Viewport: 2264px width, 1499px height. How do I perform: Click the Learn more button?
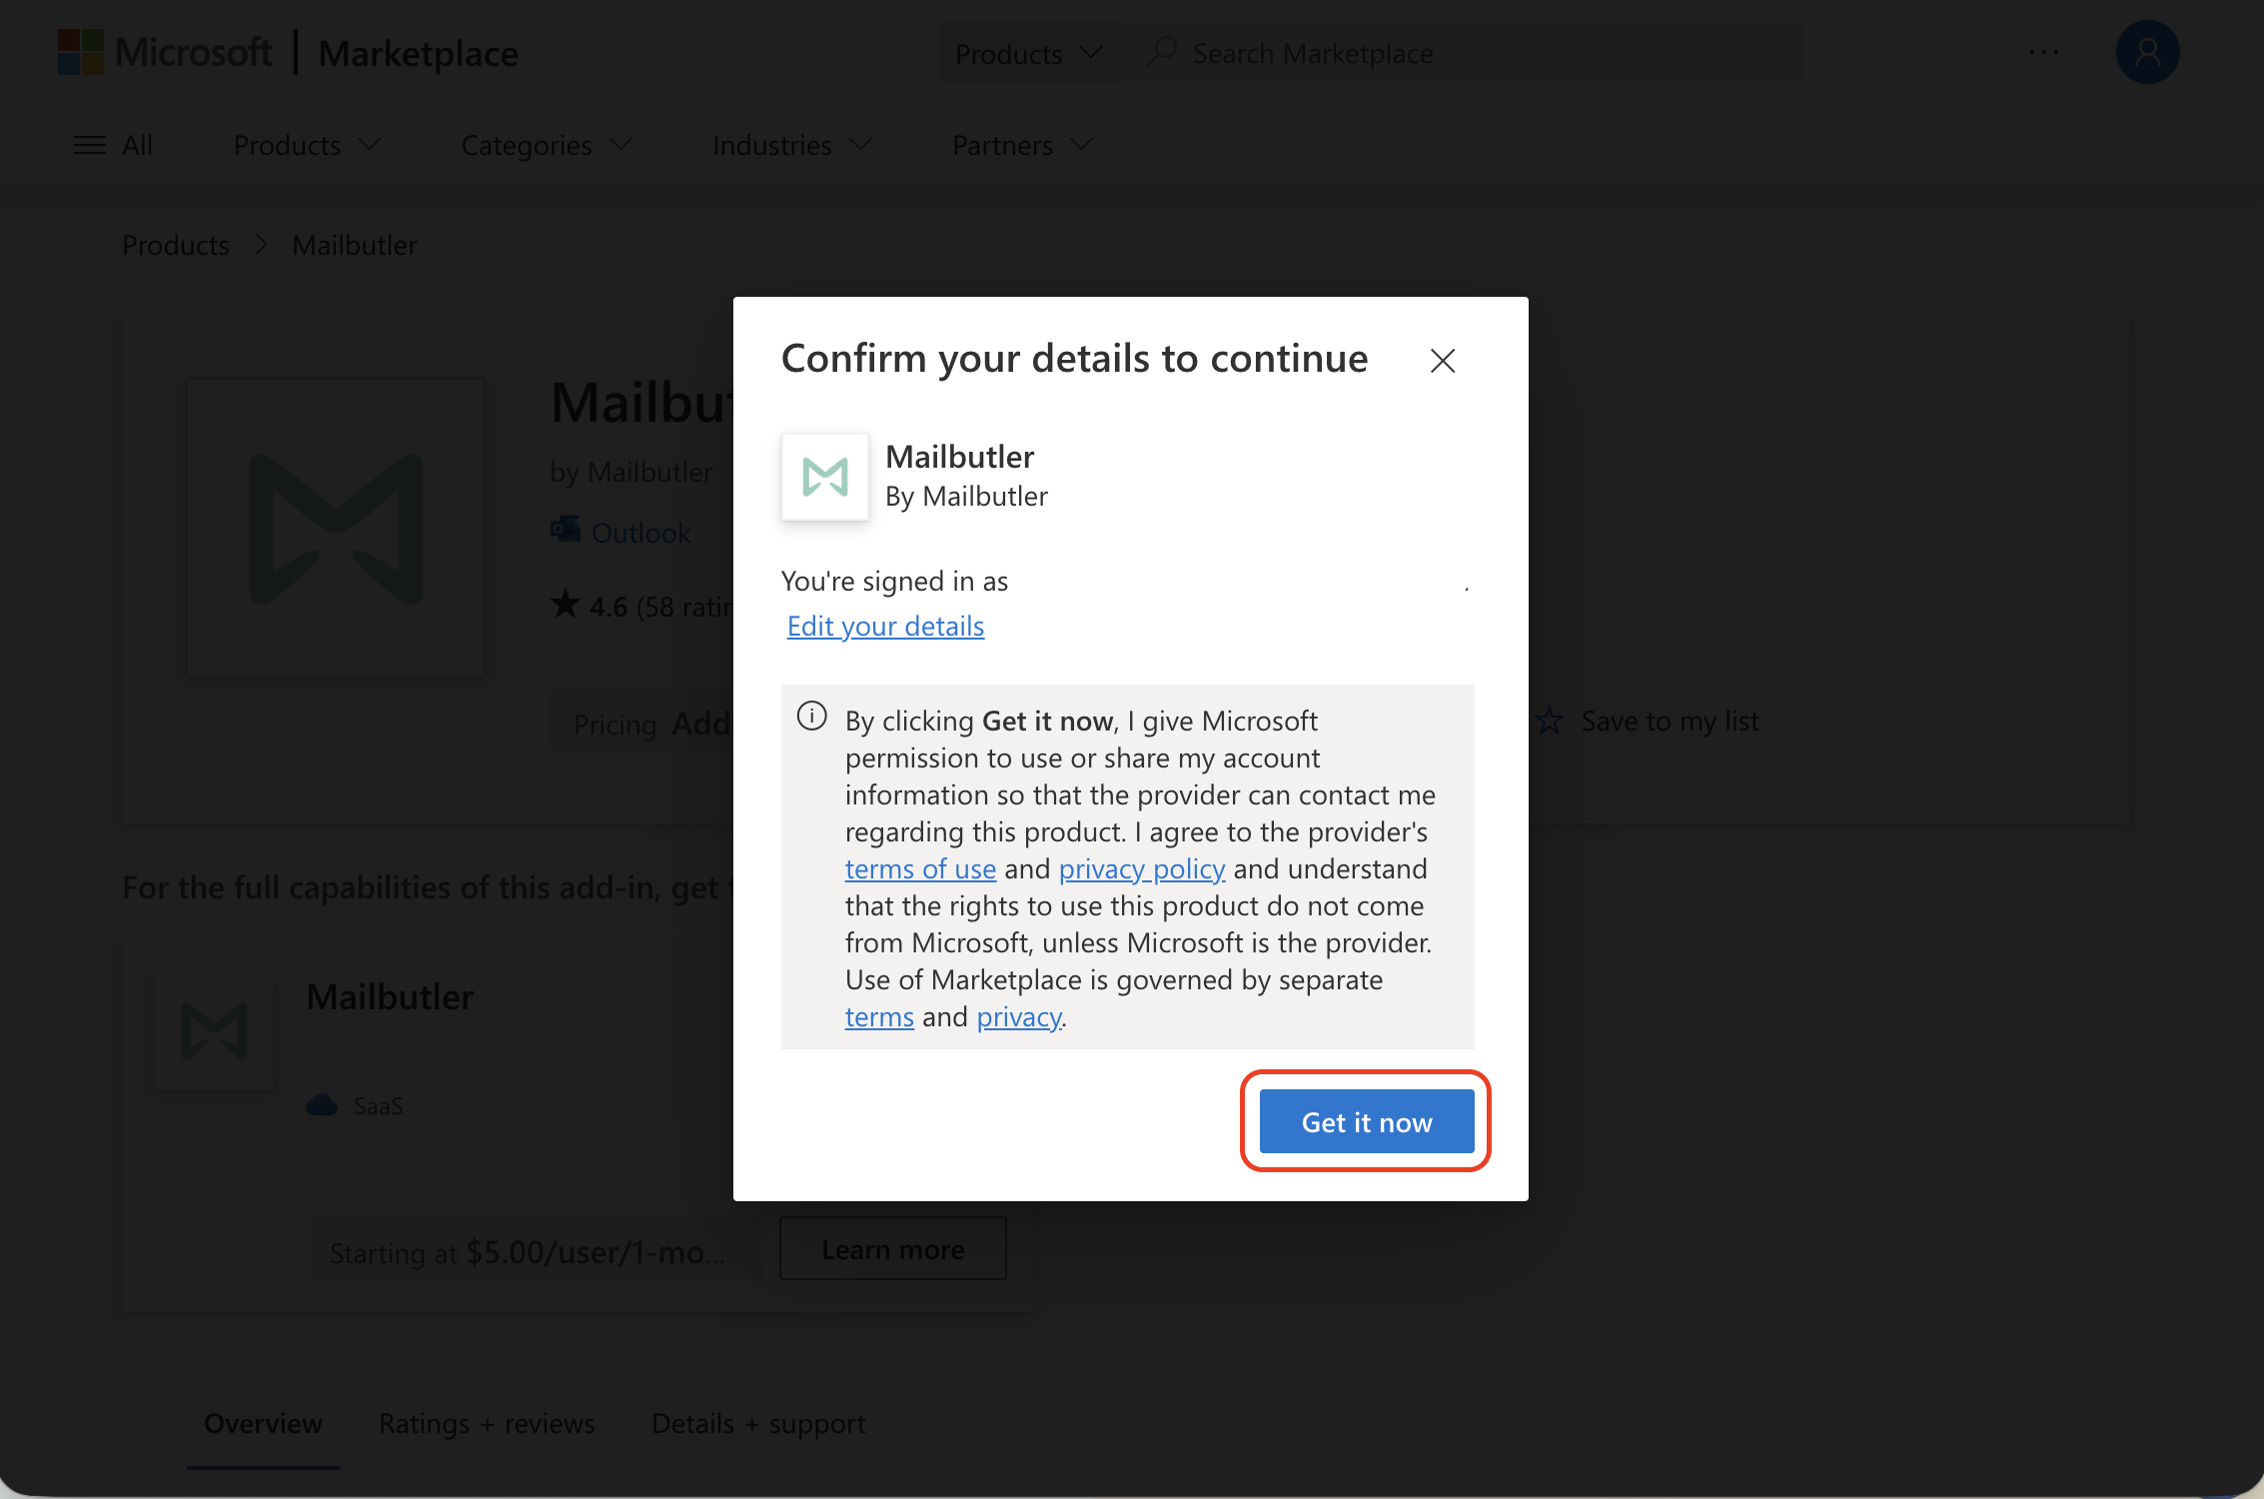[893, 1248]
